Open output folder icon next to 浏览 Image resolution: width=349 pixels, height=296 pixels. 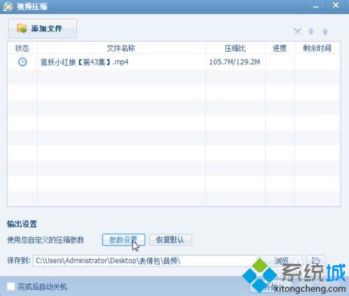coord(315,260)
